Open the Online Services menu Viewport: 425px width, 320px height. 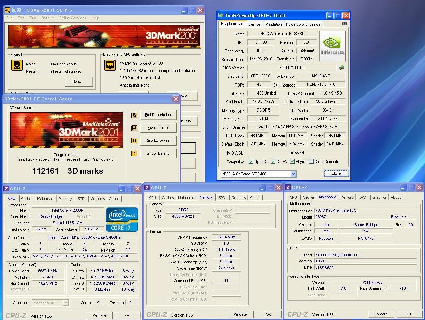(73, 18)
